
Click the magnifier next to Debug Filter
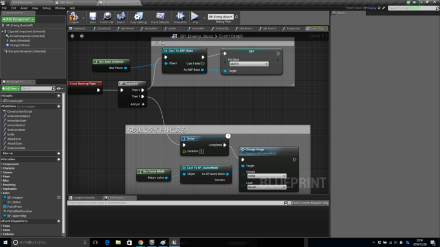[237, 17]
